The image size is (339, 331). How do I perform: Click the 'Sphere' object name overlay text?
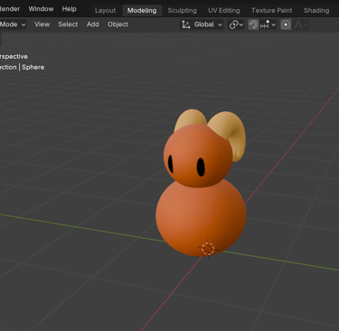(33, 67)
